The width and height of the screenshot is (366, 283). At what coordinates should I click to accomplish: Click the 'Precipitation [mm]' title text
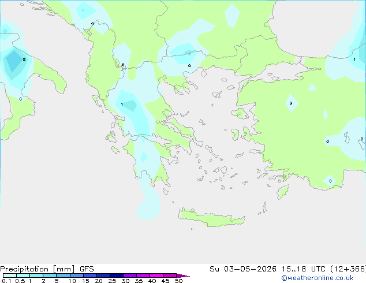click(38, 269)
